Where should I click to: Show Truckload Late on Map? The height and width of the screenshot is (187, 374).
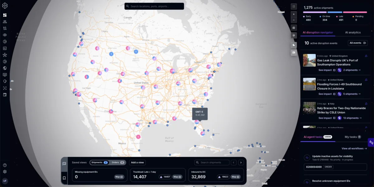tap(178, 177)
